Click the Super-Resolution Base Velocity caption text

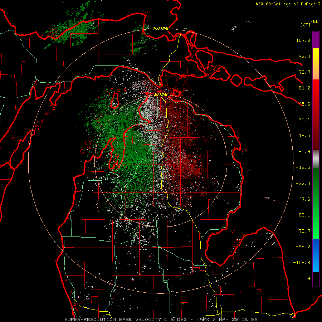[161, 319]
